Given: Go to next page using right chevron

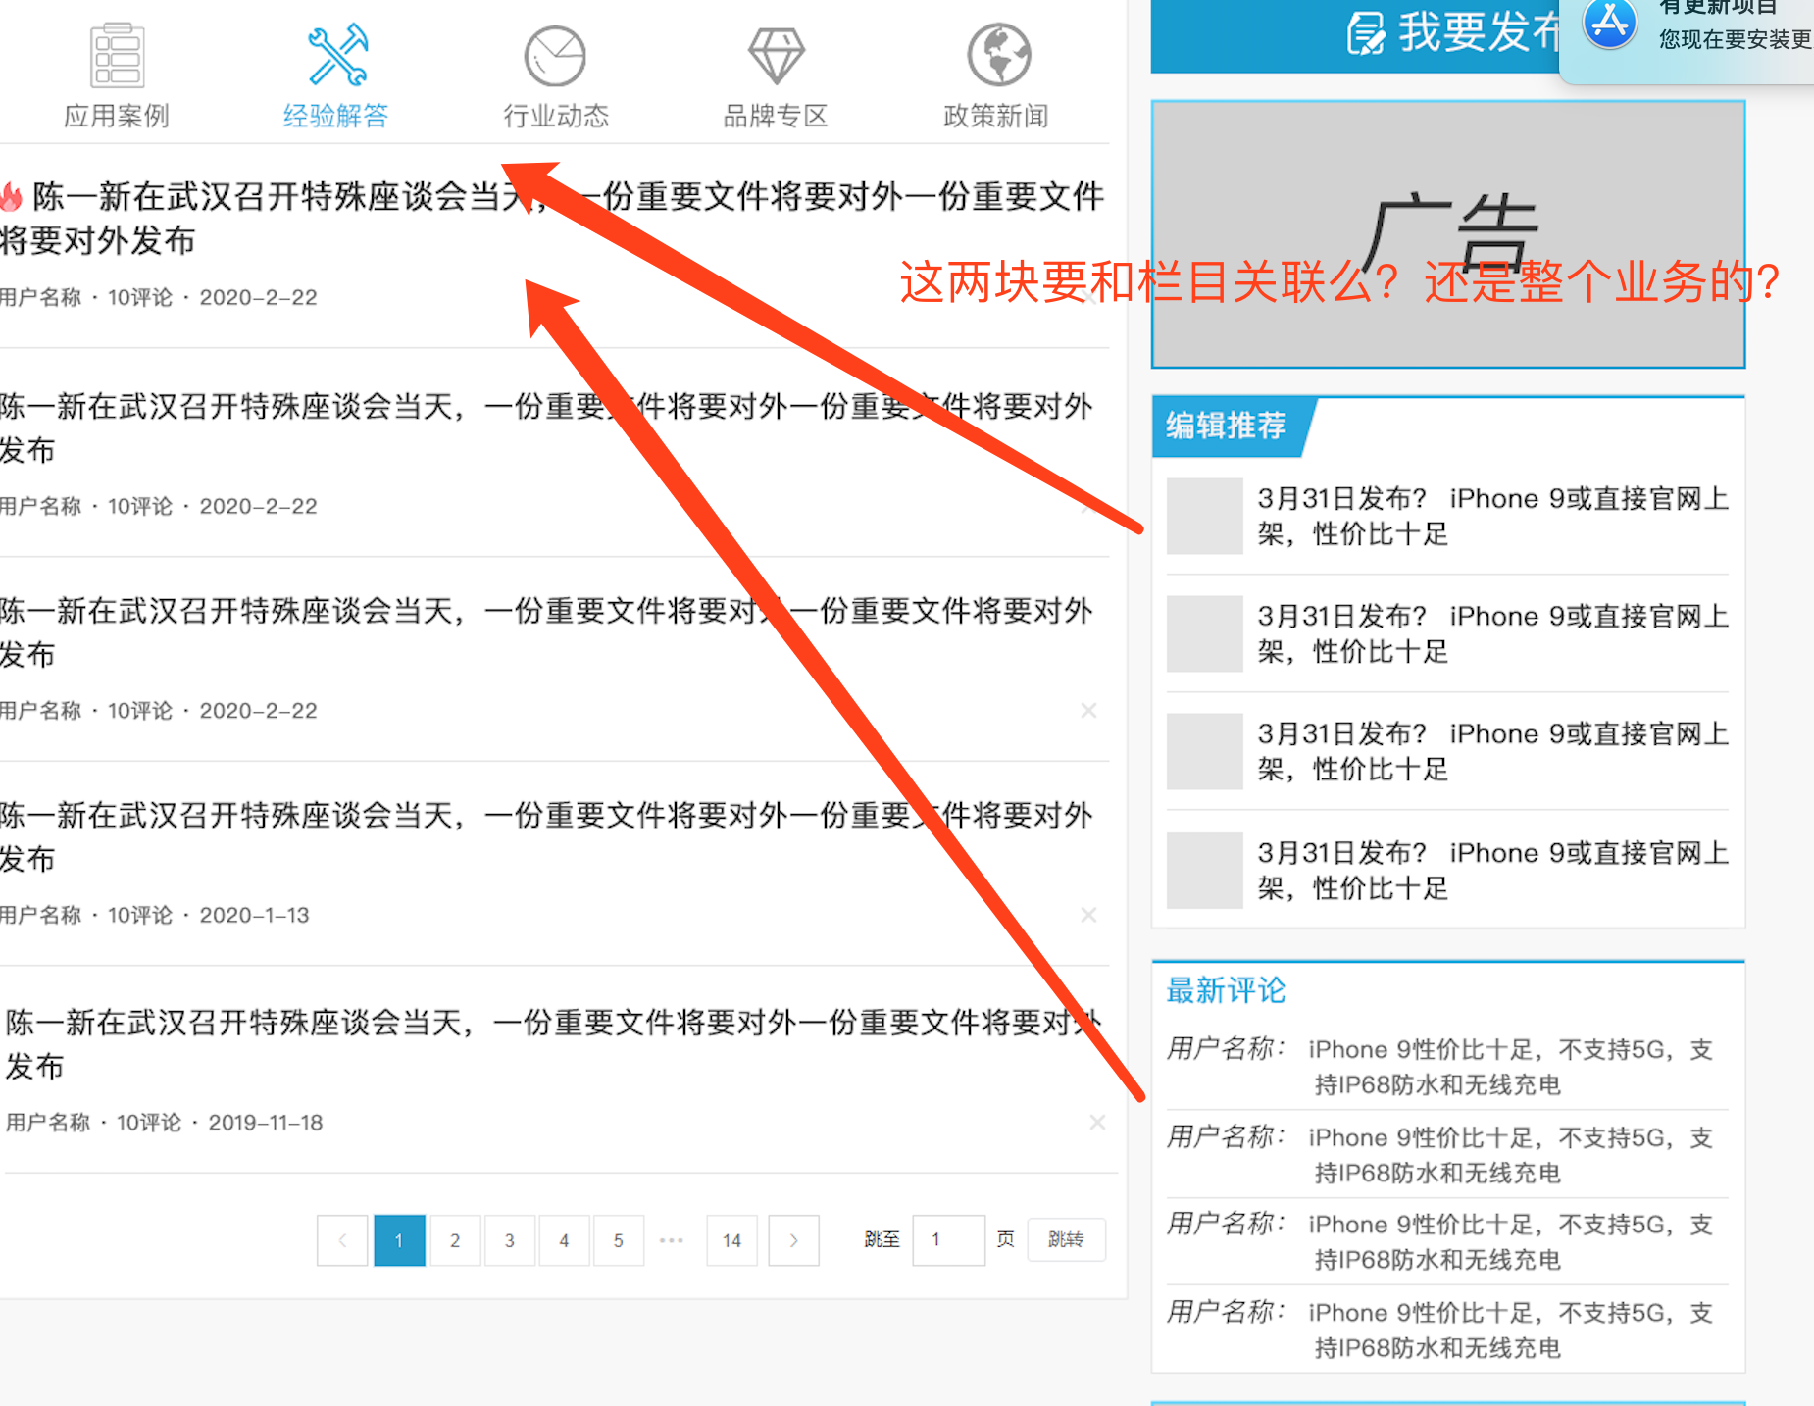Looking at the screenshot, I should point(793,1240).
